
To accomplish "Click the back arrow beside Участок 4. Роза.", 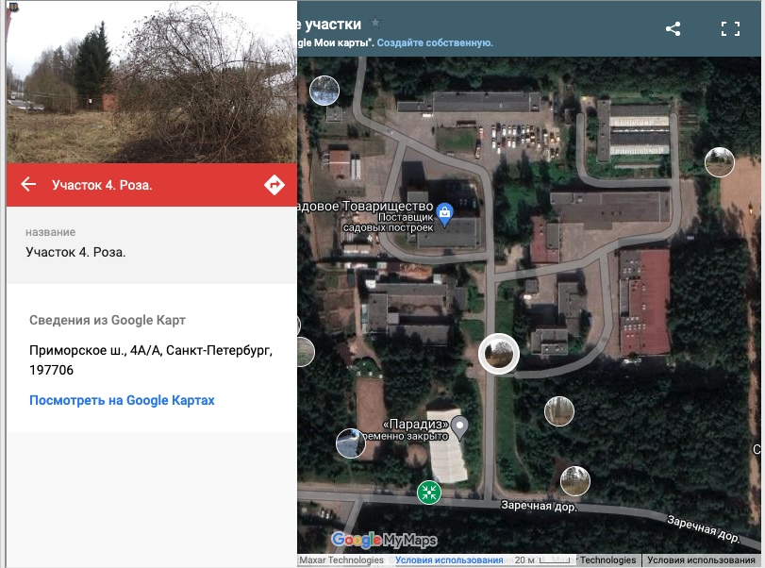I will click(28, 184).
